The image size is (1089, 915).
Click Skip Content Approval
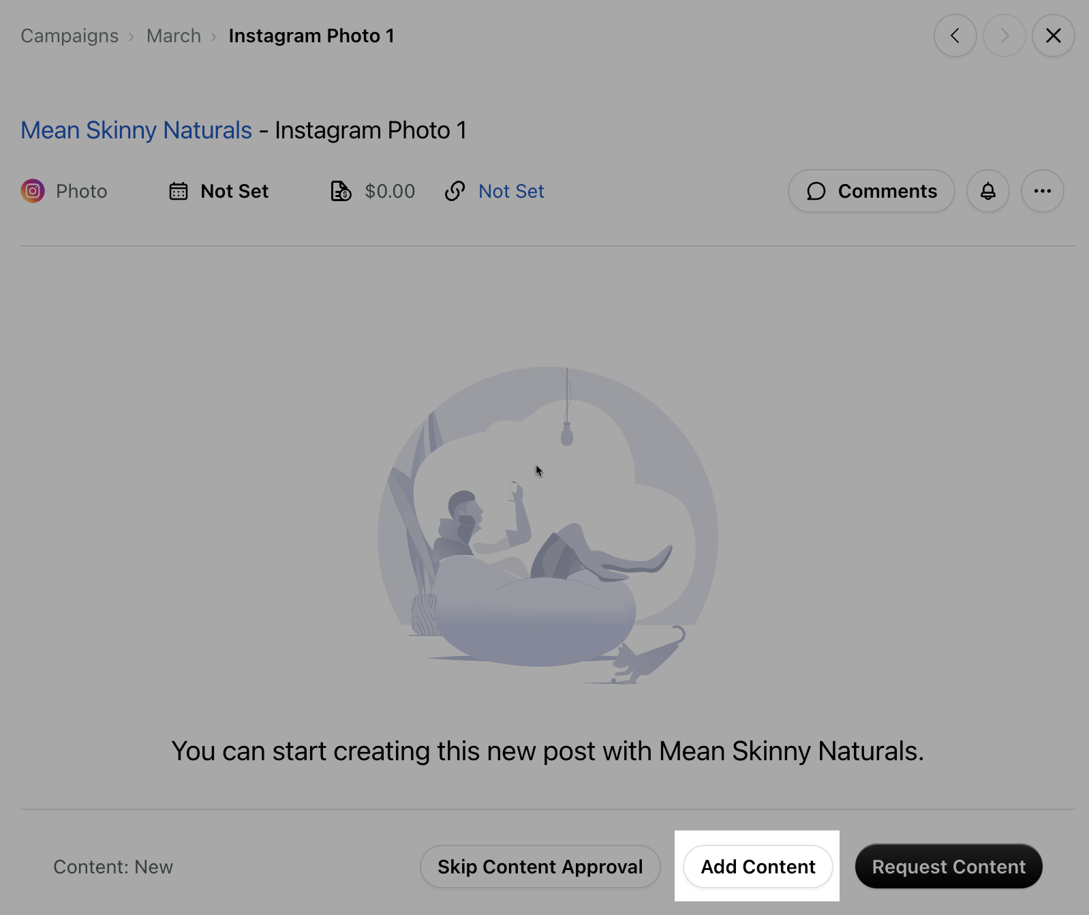point(540,867)
